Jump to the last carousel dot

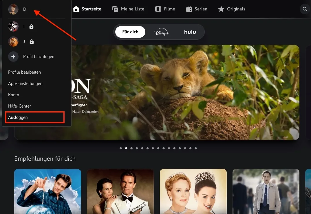(196, 148)
